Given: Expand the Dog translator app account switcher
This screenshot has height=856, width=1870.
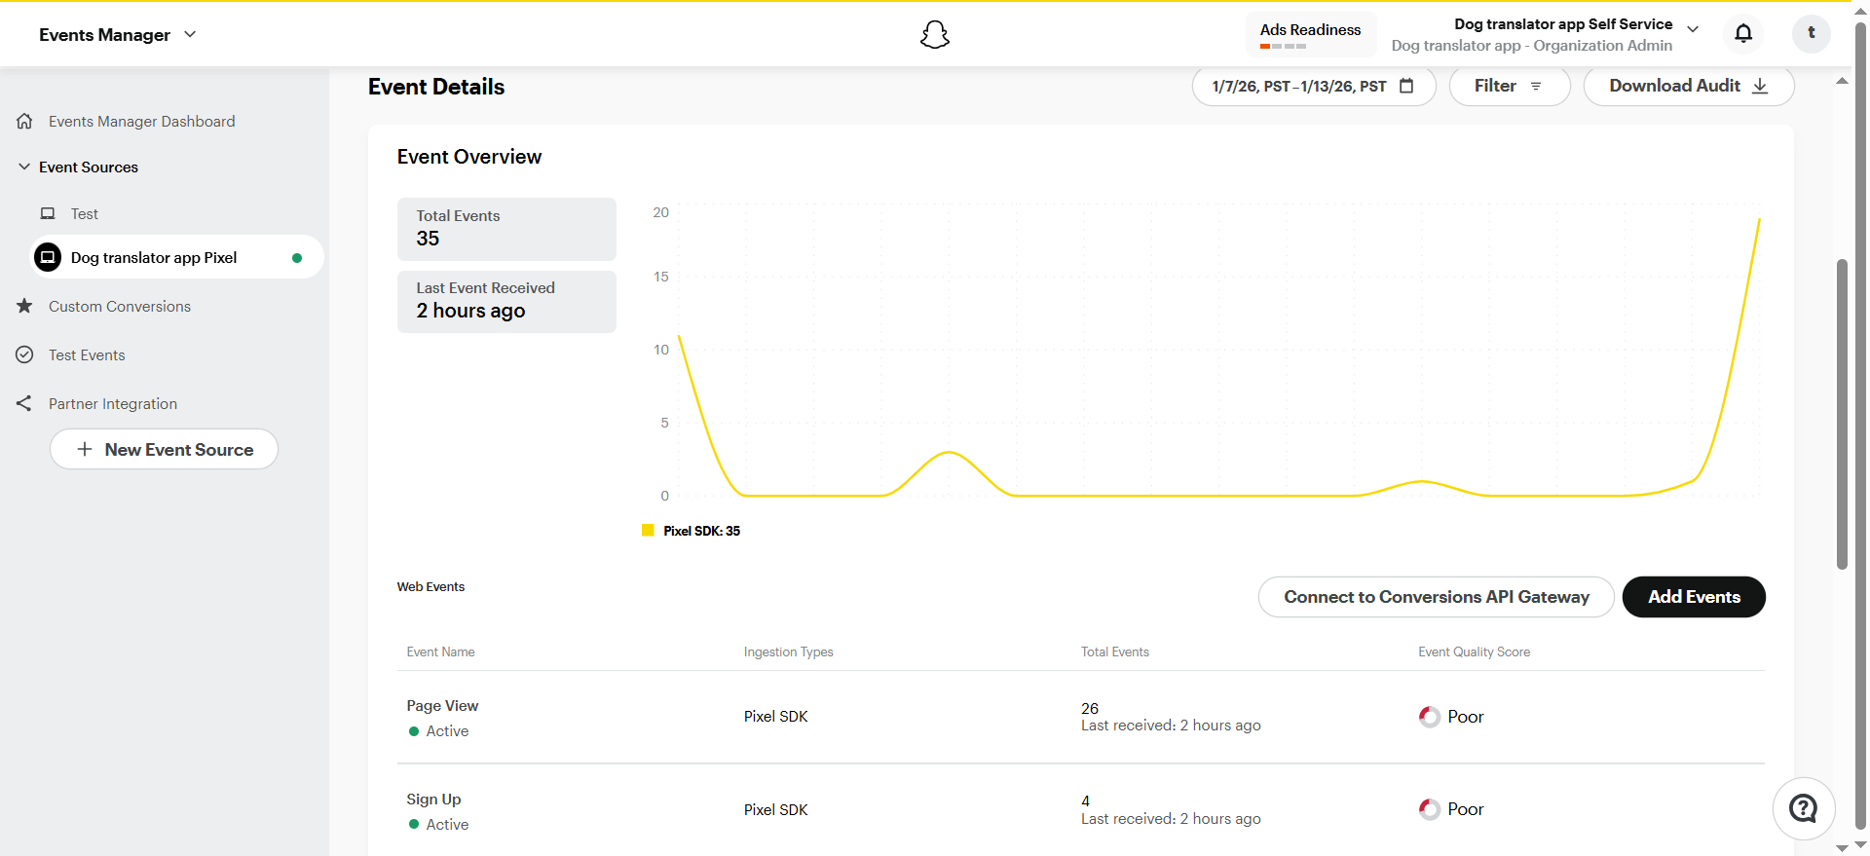Looking at the screenshot, I should coord(1693,29).
